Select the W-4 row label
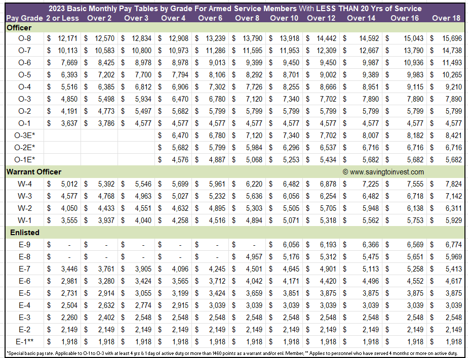 [24, 184]
